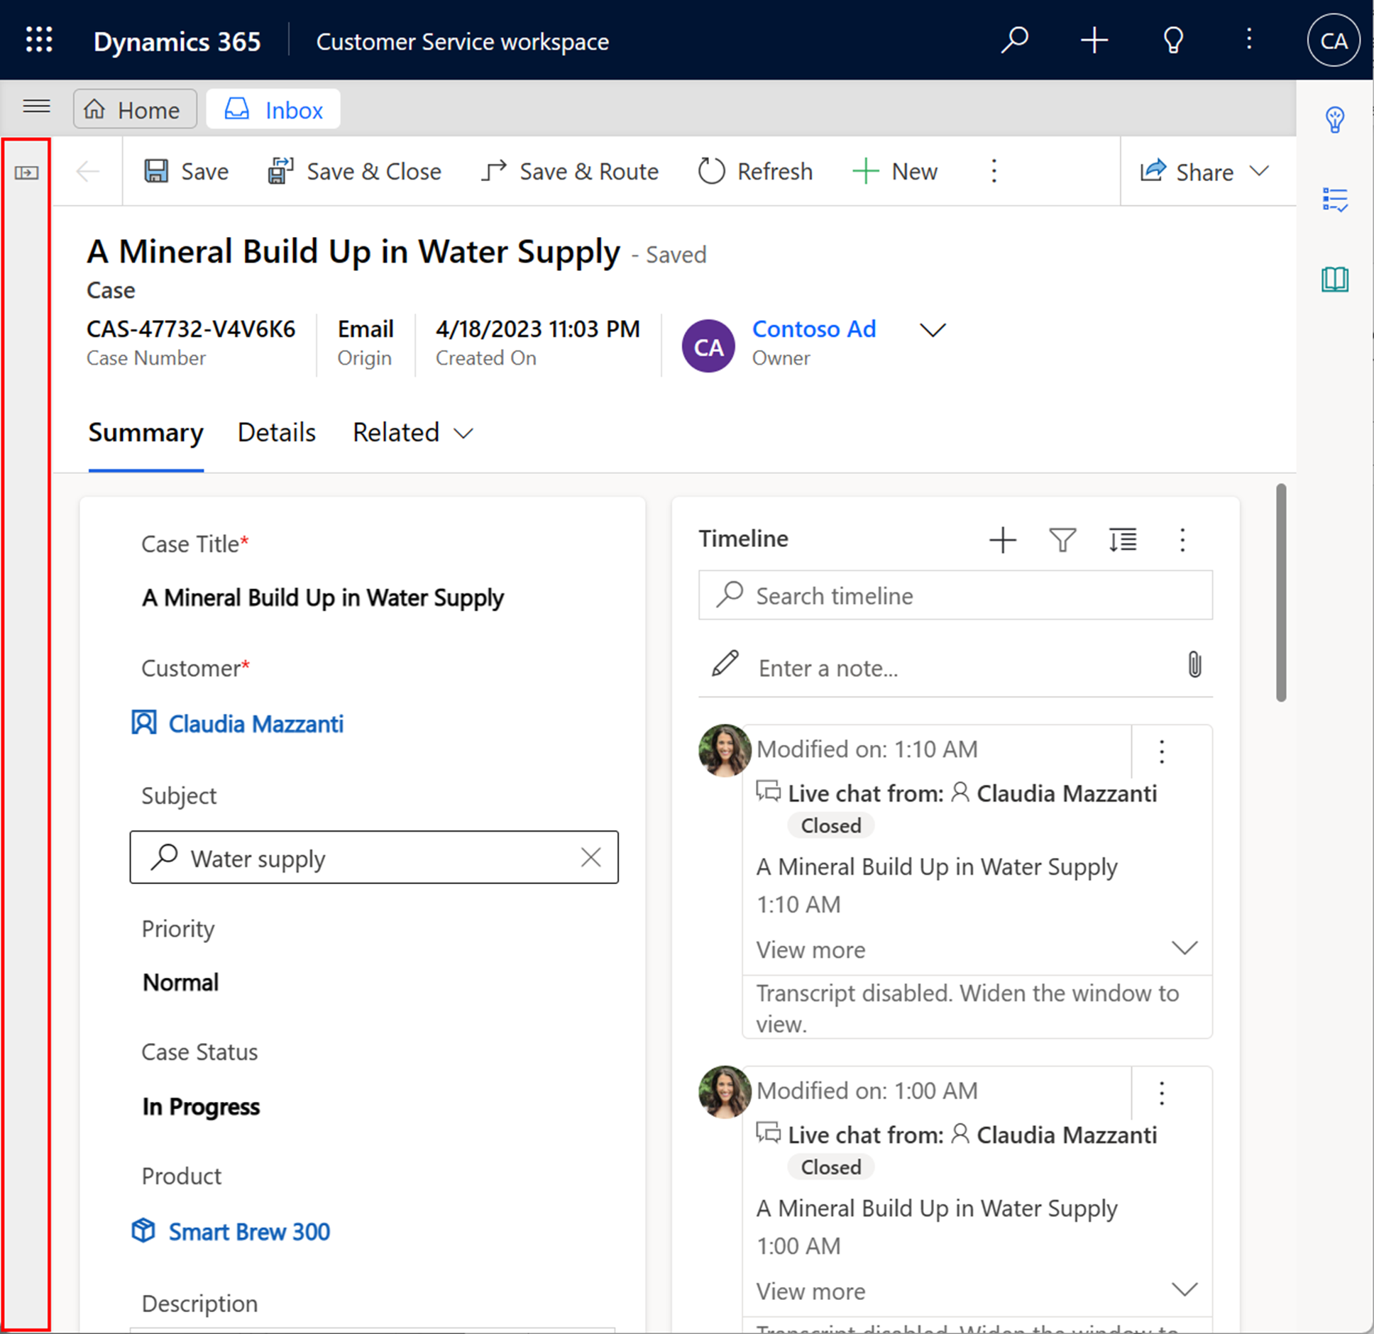Open the Contoso Ad owner link
This screenshot has height=1334, width=1374.
814,329
